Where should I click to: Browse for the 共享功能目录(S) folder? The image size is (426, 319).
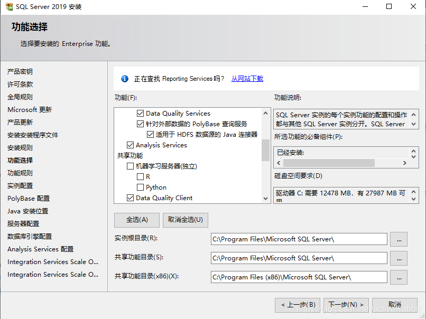399,258
